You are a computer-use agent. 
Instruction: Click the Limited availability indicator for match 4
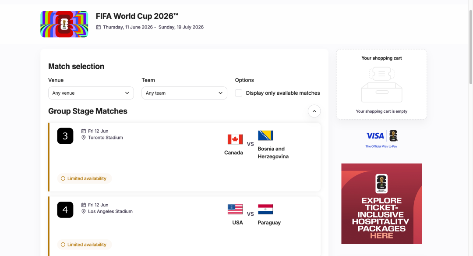pyautogui.click(x=84, y=245)
